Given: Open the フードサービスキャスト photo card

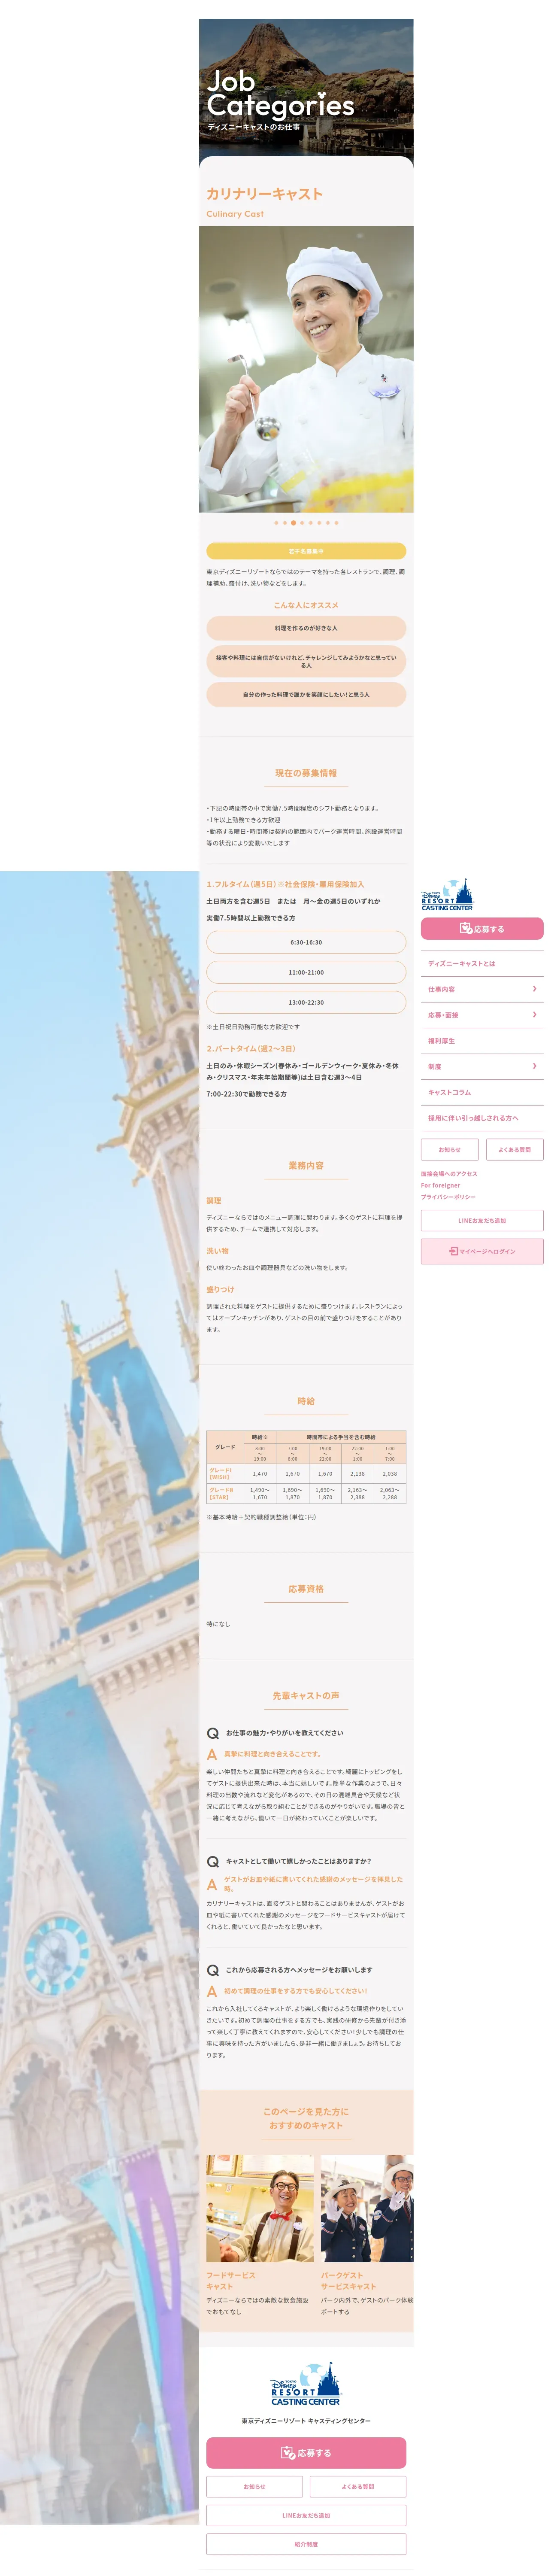Looking at the screenshot, I should pyautogui.click(x=260, y=2209).
